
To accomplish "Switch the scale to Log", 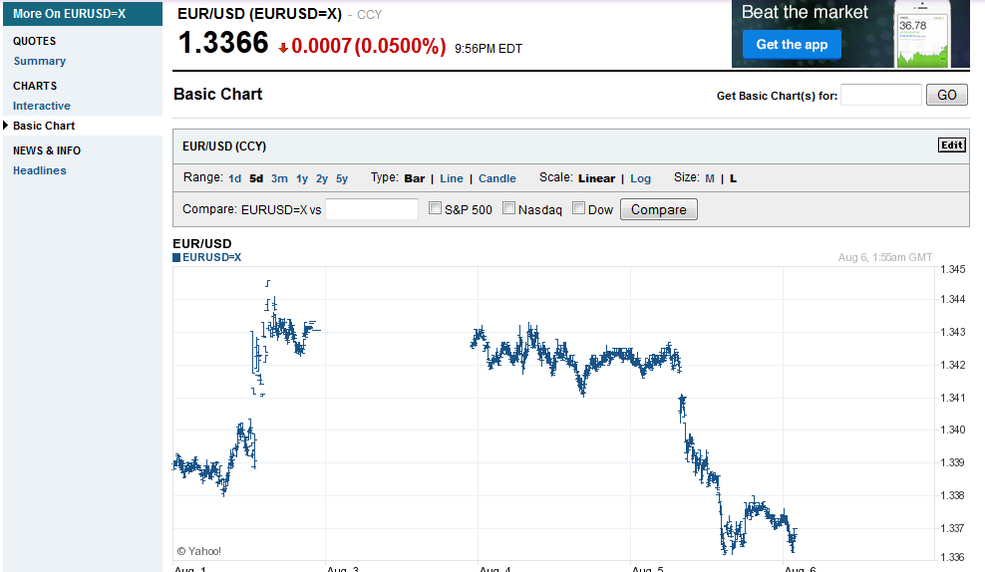I will coord(641,178).
